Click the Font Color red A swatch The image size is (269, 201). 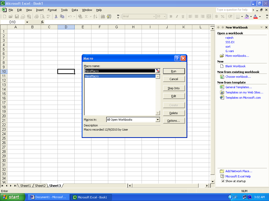[x=255, y=16]
